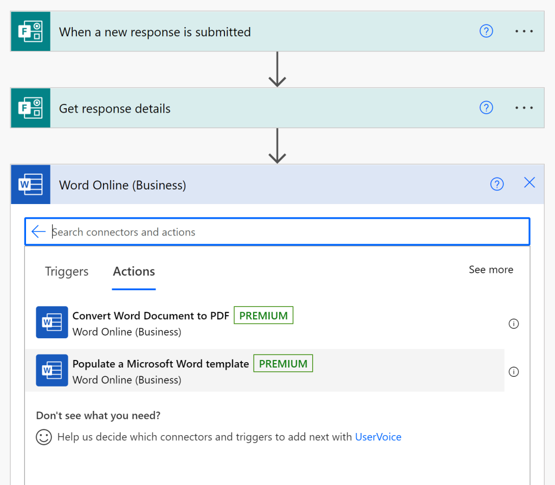Click the PREMIUM badge beside Convert Word Document to PDF

[x=263, y=316]
